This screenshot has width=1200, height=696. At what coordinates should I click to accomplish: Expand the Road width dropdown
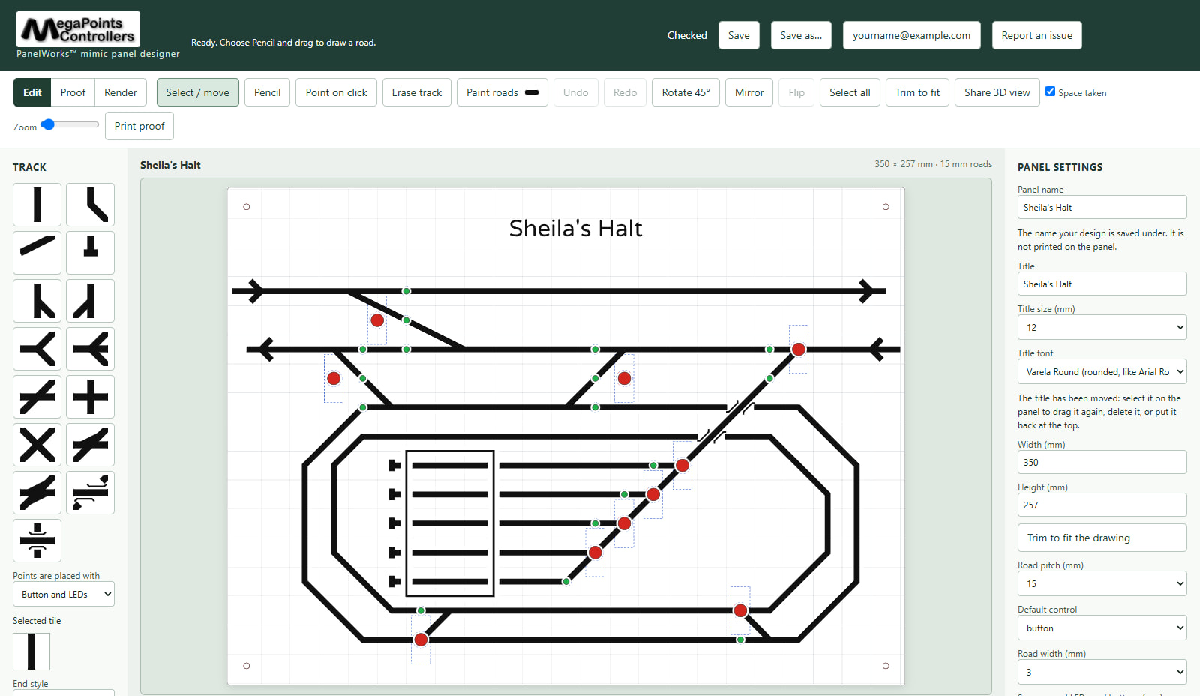(1102, 672)
